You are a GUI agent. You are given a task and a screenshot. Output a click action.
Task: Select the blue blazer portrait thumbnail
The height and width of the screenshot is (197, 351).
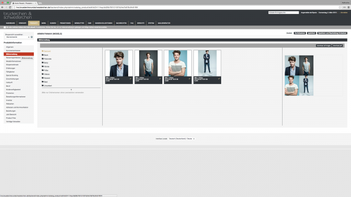click(x=119, y=63)
